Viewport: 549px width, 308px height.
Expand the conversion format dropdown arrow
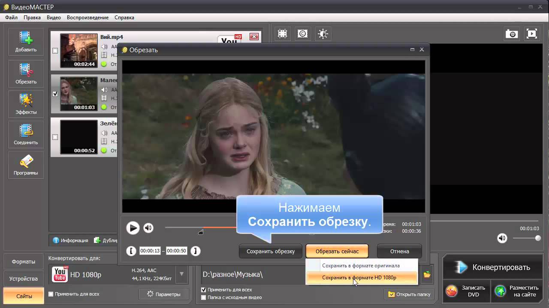[x=182, y=274]
